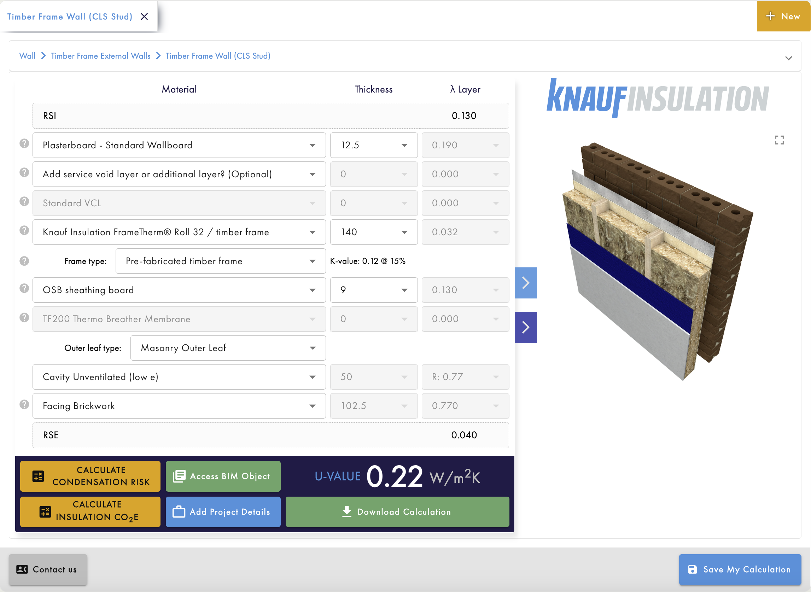Viewport: 811px width, 592px height.
Task: Click the disabled 0.190 lambda field
Action: click(x=465, y=145)
